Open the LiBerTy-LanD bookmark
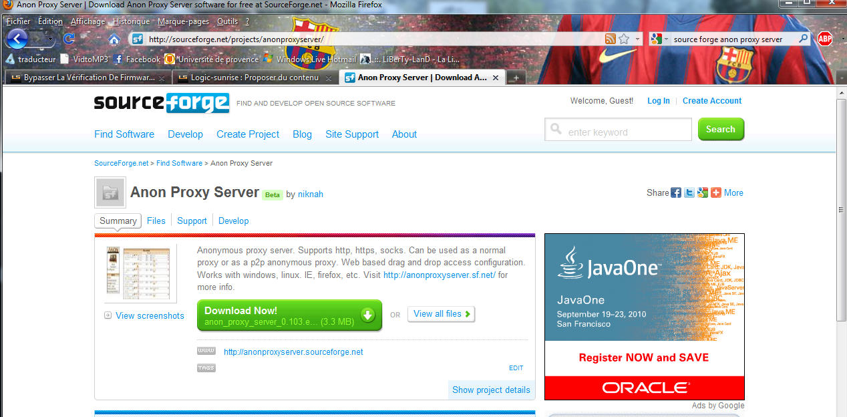847x417 pixels. [x=409, y=59]
